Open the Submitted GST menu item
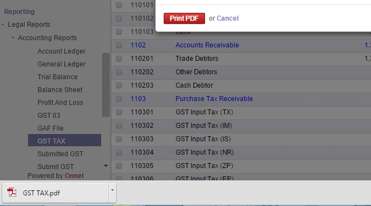The width and height of the screenshot is (371, 206). (x=60, y=154)
